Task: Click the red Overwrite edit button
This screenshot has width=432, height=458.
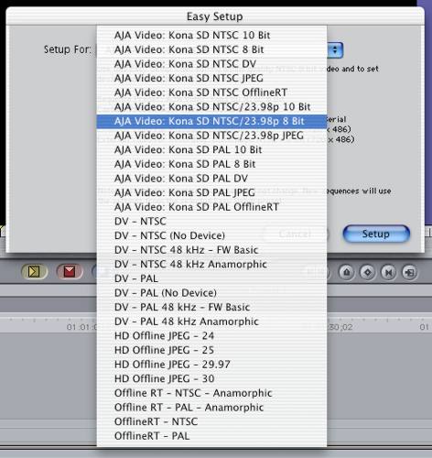Action: pos(70,271)
